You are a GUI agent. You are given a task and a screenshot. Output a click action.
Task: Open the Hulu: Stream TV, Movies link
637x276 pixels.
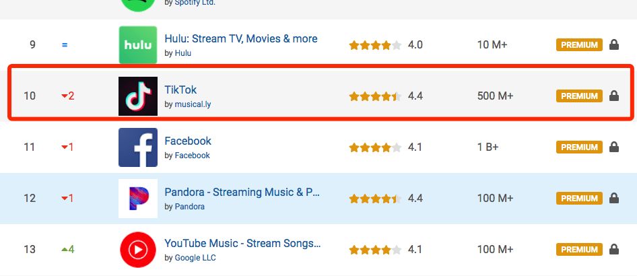pyautogui.click(x=240, y=39)
